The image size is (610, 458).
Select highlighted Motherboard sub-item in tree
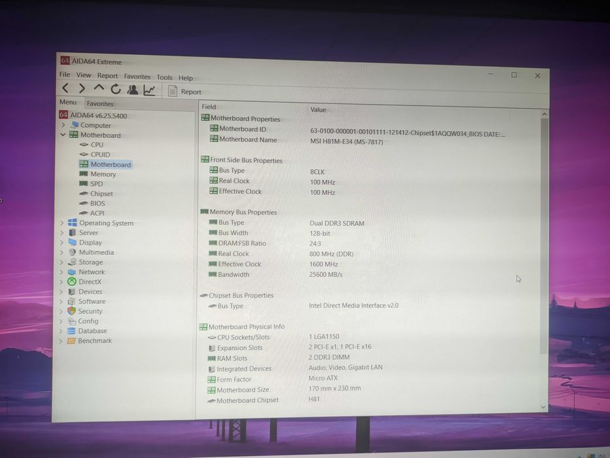[106, 164]
